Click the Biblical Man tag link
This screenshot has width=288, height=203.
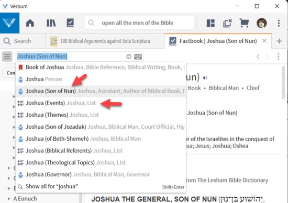pyautogui.click(x=224, y=88)
